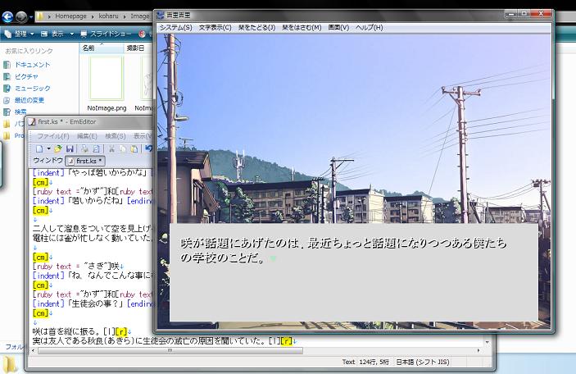Go back in Explorer window
Viewport: 576px width, 374px height.
point(7,16)
